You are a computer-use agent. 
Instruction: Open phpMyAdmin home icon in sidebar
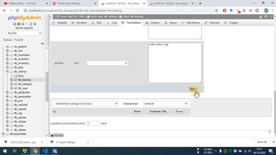(14, 24)
